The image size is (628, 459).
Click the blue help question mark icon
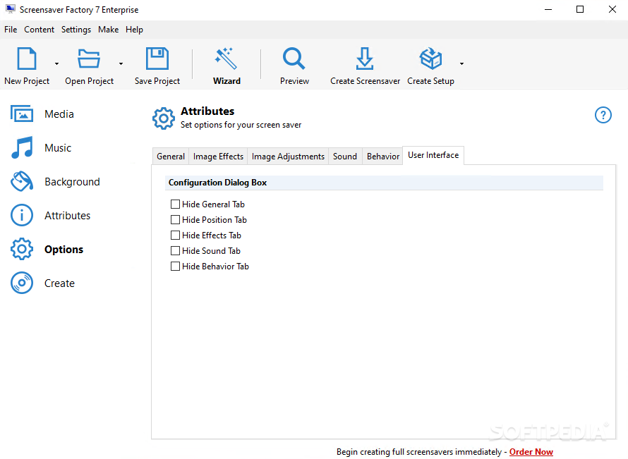(x=603, y=115)
